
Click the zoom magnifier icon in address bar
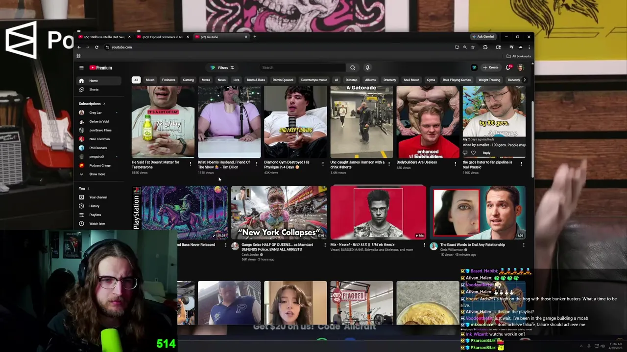pos(465,47)
